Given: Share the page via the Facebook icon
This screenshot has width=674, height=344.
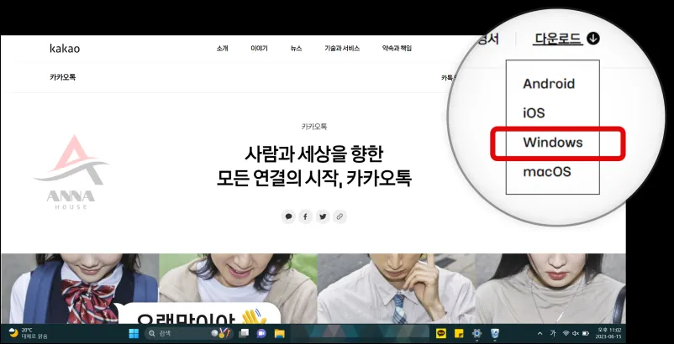Looking at the screenshot, I should click(305, 216).
